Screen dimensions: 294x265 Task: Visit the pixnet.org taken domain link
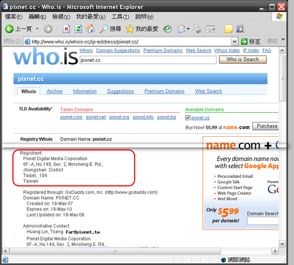119,117
